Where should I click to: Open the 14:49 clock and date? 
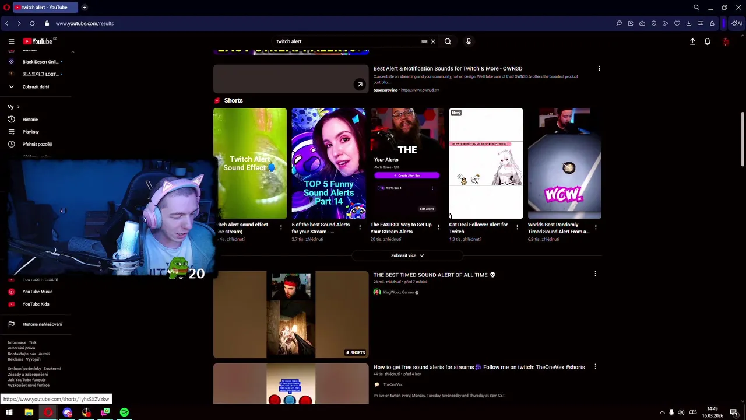click(712, 412)
